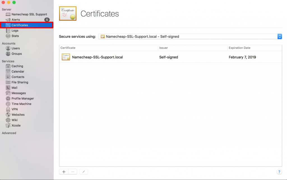Click the Advanced section label

pos(9,133)
